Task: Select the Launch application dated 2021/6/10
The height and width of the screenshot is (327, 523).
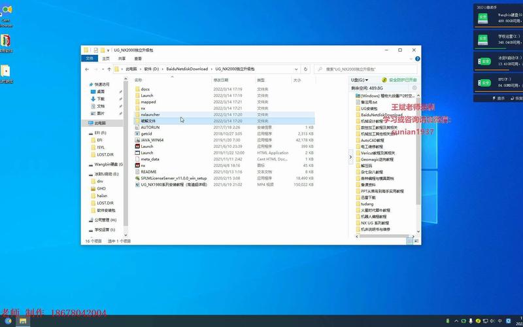Action: tap(146, 146)
